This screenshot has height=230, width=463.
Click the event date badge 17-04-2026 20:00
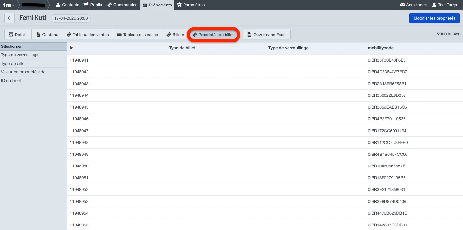pos(71,18)
